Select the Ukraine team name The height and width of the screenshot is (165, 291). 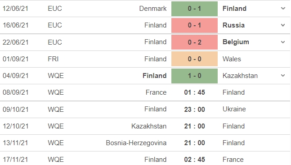[234, 109]
